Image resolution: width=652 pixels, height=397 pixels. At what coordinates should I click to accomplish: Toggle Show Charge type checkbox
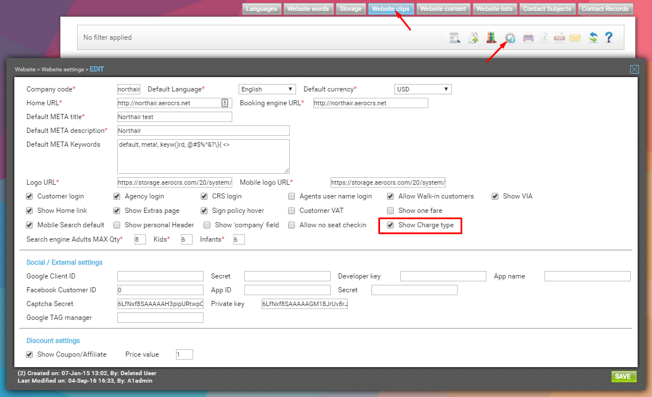click(x=390, y=225)
